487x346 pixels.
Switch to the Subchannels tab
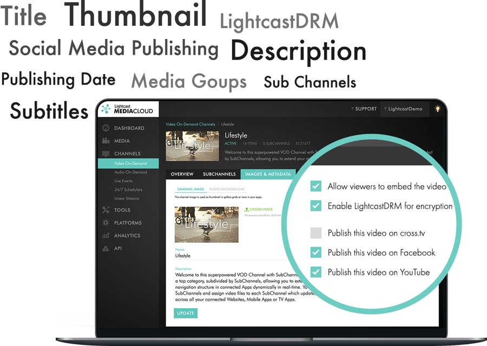(219, 174)
